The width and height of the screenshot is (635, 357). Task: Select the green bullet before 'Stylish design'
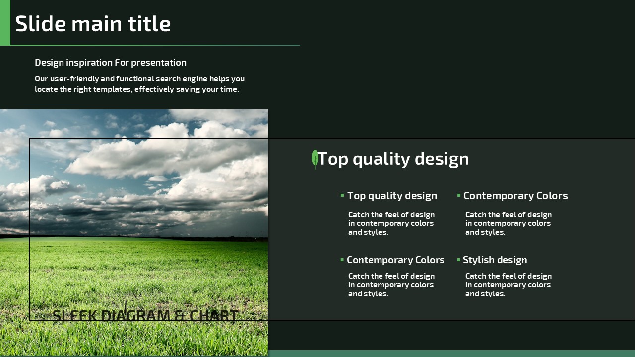click(459, 260)
